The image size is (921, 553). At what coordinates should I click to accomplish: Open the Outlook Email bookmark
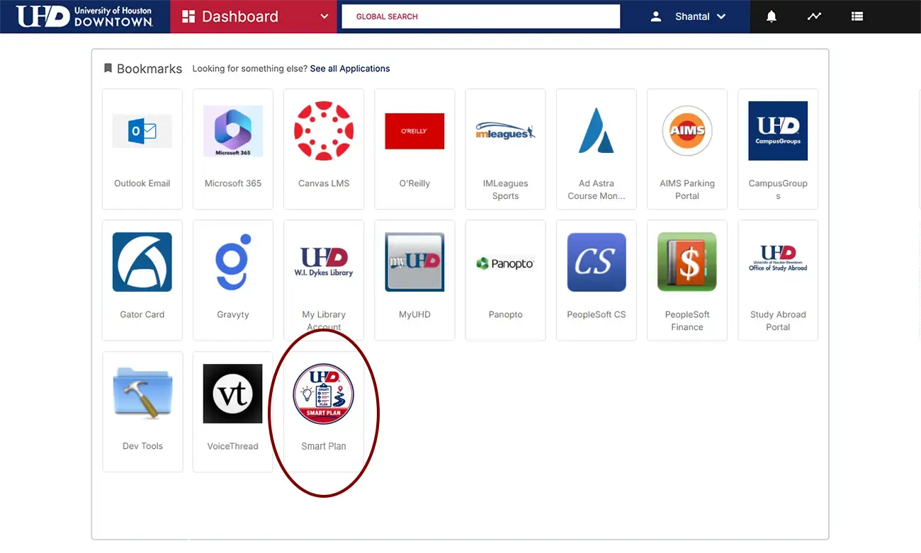[142, 149]
